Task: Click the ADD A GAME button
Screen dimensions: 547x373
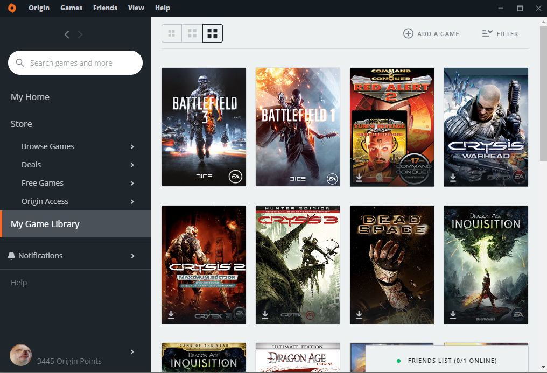Action: [431, 34]
